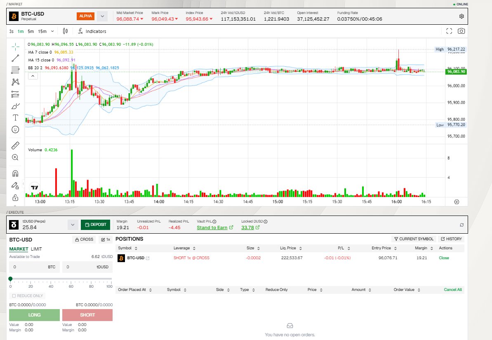Viewport: 492px width, 340px height.
Task: Open the Stand to Earn link
Action: pos(215,228)
